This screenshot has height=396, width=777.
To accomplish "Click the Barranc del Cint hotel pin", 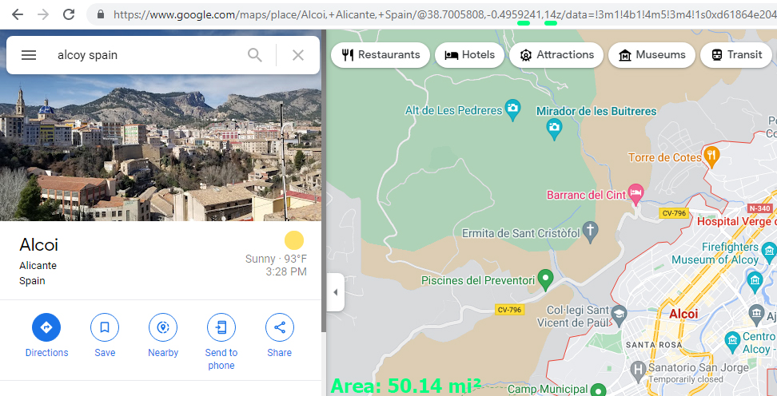I will pyautogui.click(x=636, y=193).
